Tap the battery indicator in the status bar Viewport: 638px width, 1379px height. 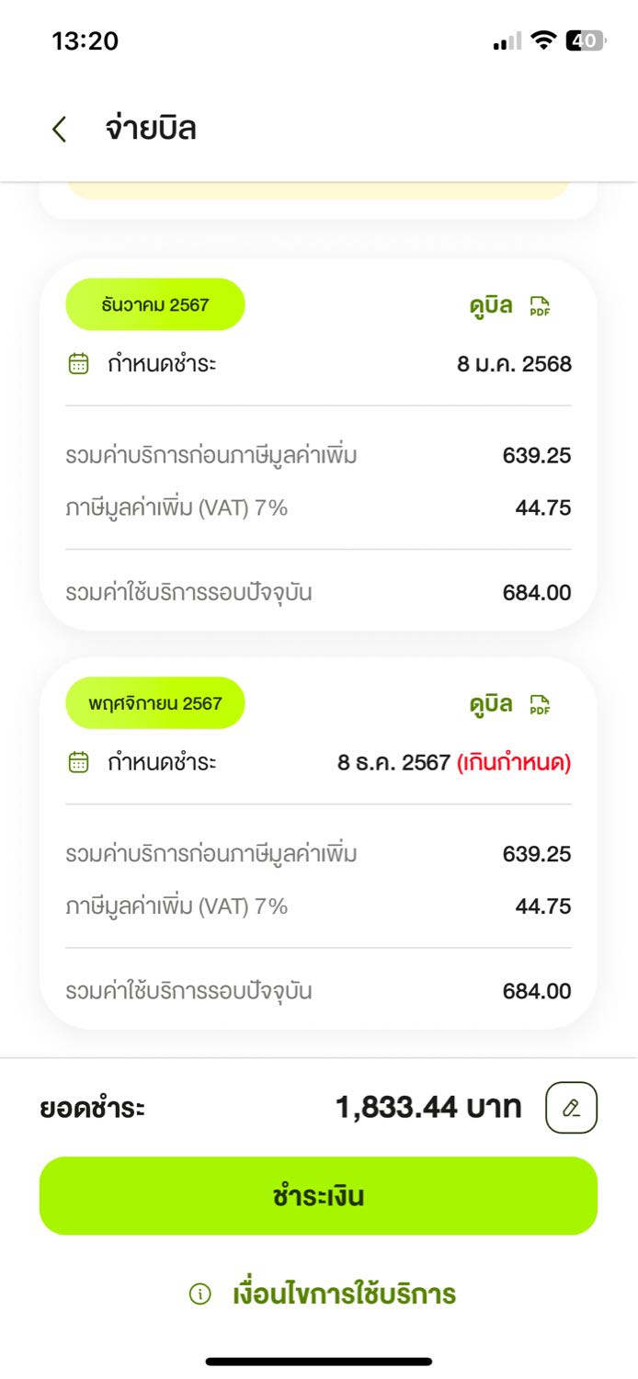[585, 40]
